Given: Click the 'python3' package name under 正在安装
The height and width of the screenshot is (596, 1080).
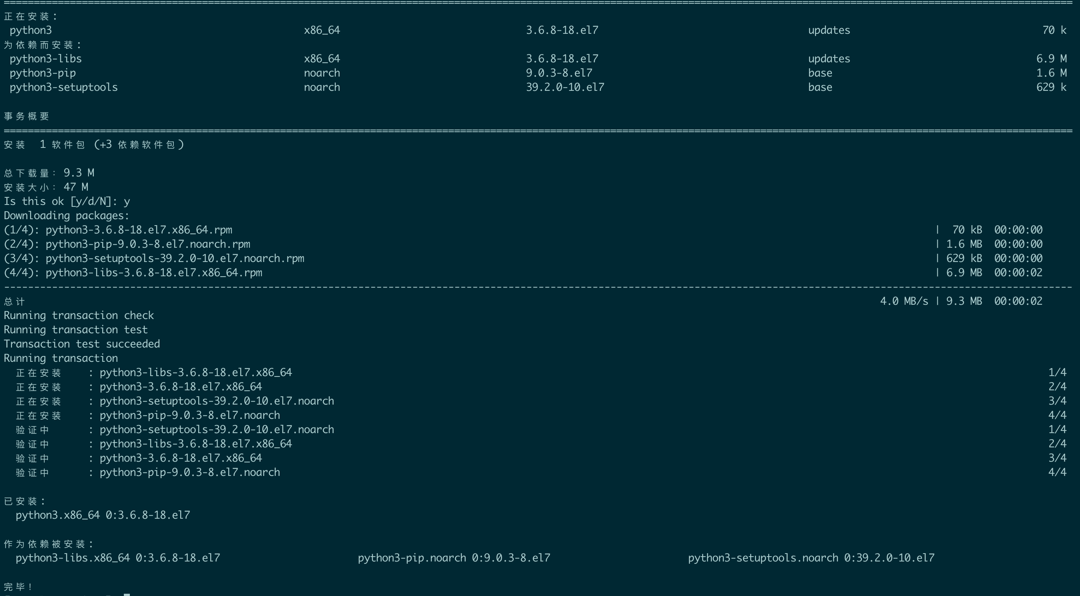Looking at the screenshot, I should 31,30.
